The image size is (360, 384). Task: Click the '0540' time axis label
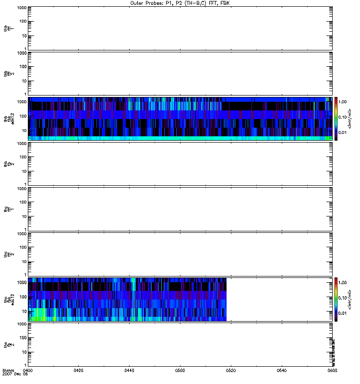pyautogui.click(x=282, y=370)
